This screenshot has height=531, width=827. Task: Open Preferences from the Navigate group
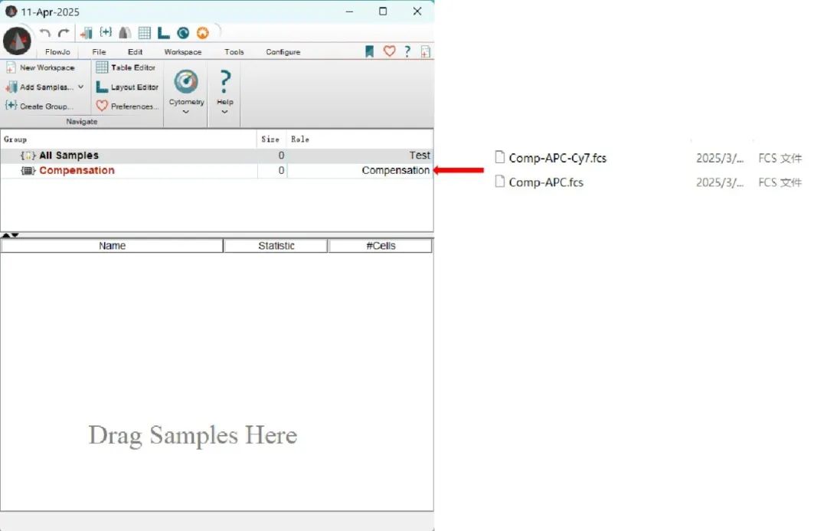127,107
